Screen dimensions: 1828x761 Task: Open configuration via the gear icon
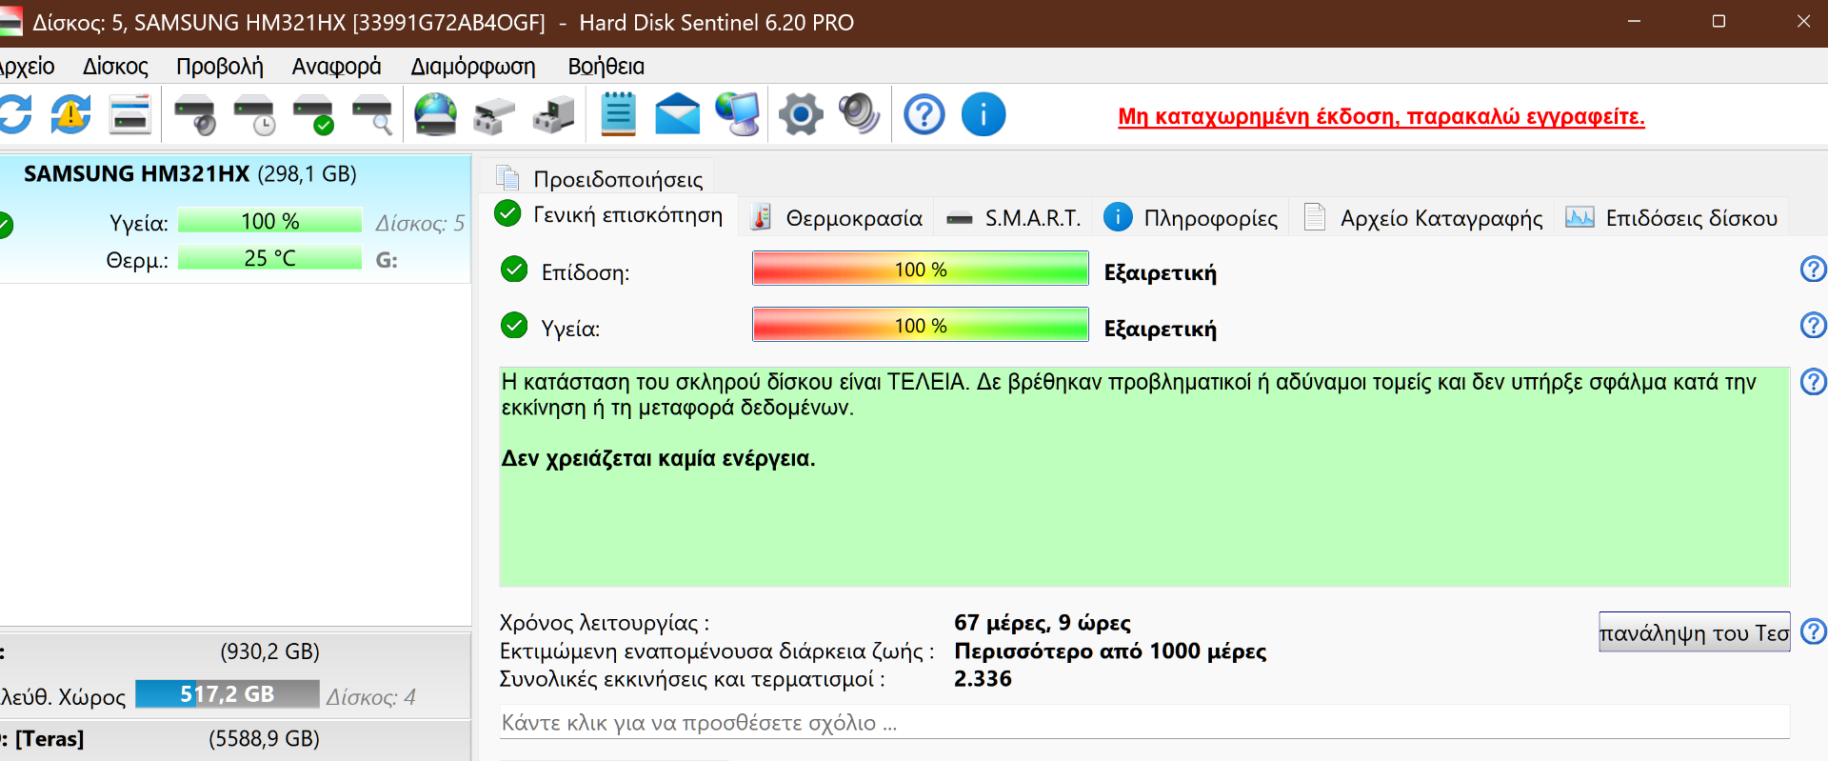tap(801, 115)
